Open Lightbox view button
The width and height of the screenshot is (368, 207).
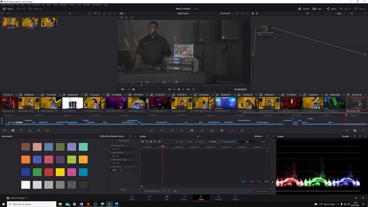pos(360,9)
